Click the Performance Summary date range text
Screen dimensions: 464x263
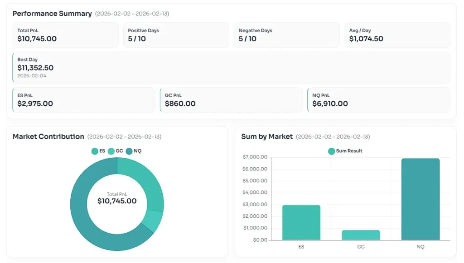tap(132, 14)
